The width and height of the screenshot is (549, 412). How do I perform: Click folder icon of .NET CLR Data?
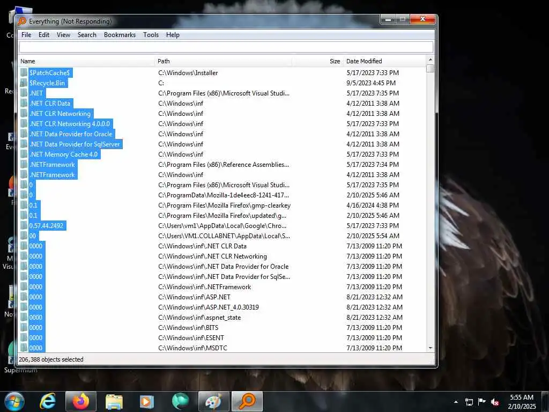pyautogui.click(x=24, y=104)
